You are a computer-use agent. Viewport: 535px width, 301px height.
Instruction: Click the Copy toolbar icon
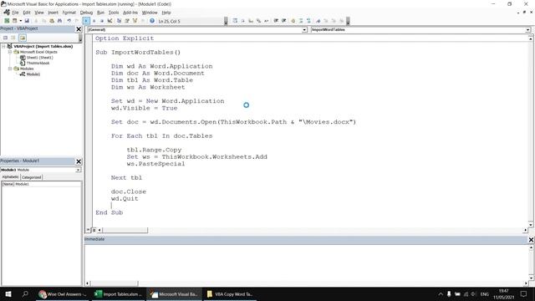tap(43, 21)
